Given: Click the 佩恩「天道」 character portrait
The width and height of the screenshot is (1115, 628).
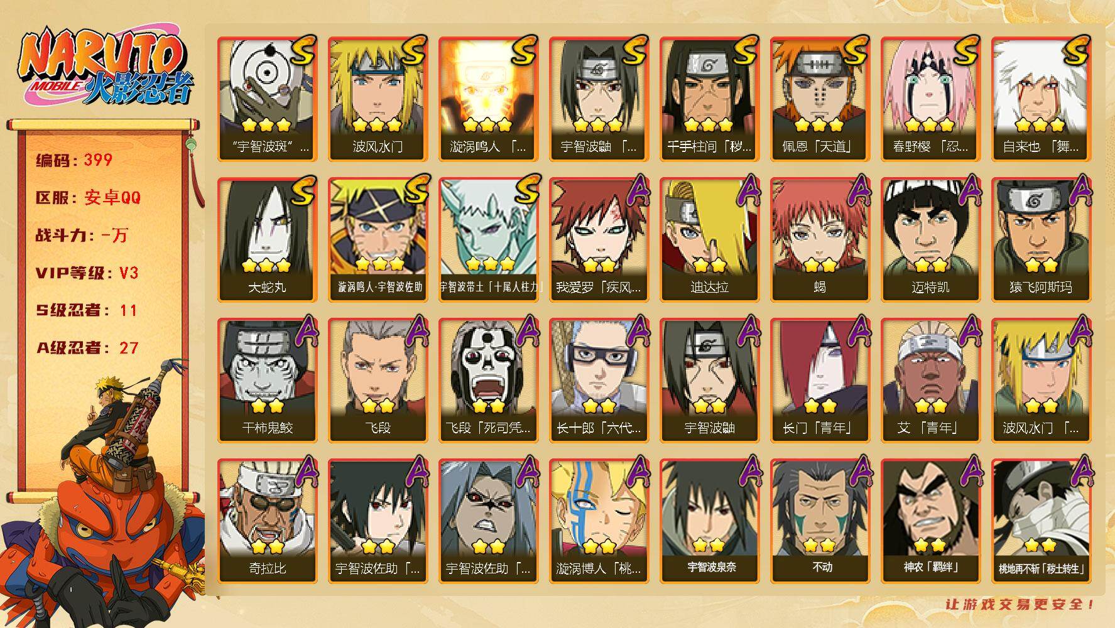Looking at the screenshot, I should pyautogui.click(x=820, y=99).
